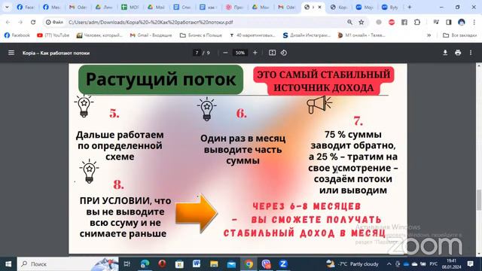Print the PDF document

click(458, 53)
